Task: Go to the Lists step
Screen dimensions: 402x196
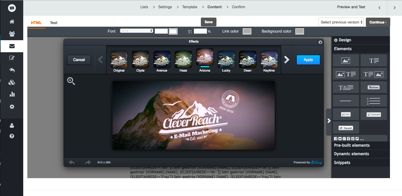Action: pos(144,7)
